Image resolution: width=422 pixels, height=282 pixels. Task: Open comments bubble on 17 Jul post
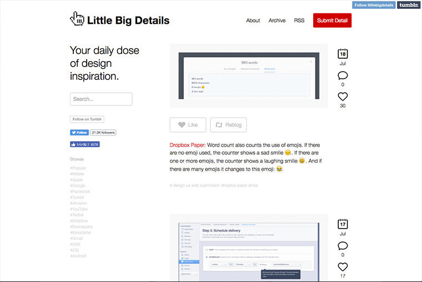343,246
